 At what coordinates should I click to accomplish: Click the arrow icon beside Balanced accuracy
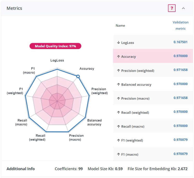point(119,85)
